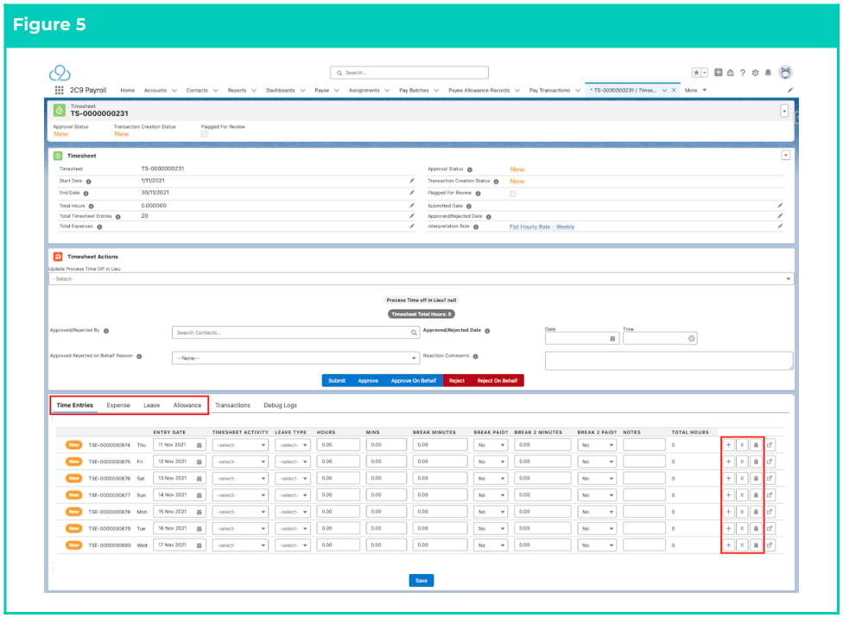Open the user profile avatar

coord(785,72)
